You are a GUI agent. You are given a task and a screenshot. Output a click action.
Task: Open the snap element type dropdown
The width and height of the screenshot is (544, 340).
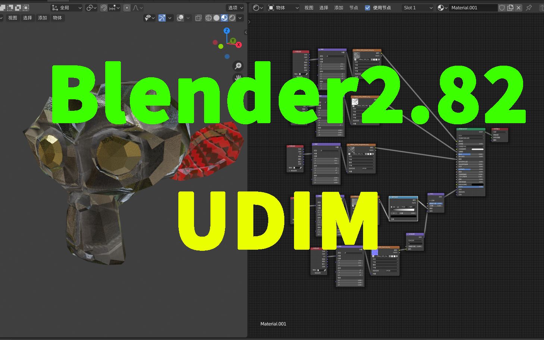coord(114,7)
